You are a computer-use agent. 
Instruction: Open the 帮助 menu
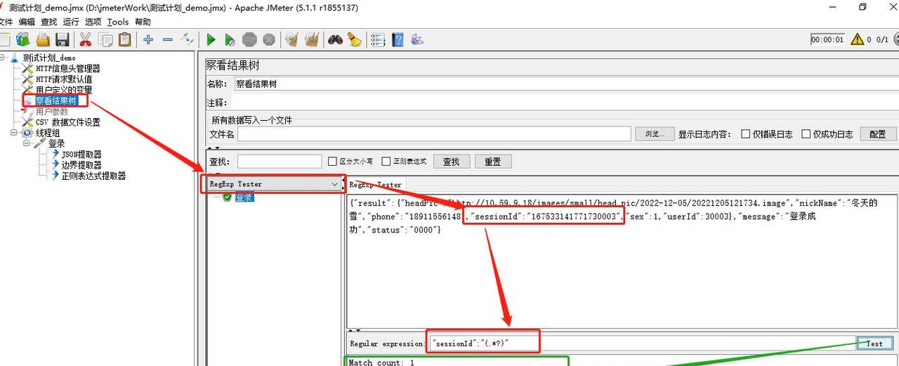pos(143,22)
